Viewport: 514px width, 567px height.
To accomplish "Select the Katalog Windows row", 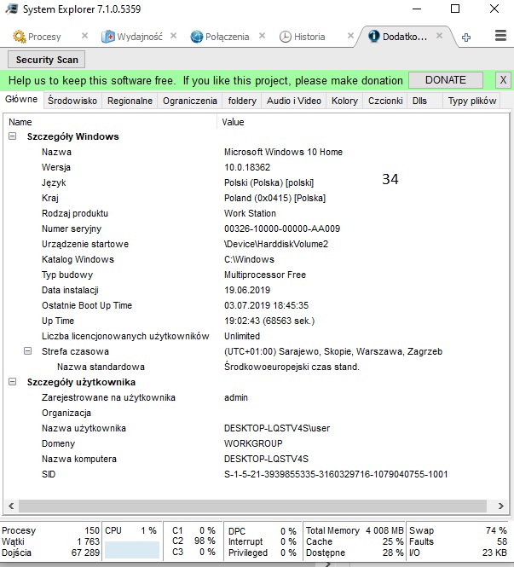I will [256, 259].
